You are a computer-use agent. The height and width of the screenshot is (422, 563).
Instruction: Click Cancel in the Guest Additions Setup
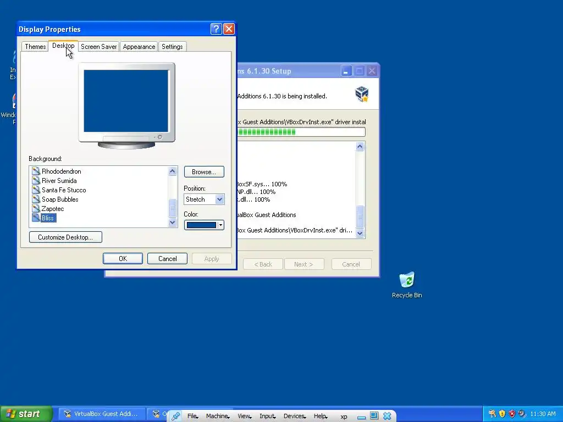(x=351, y=264)
